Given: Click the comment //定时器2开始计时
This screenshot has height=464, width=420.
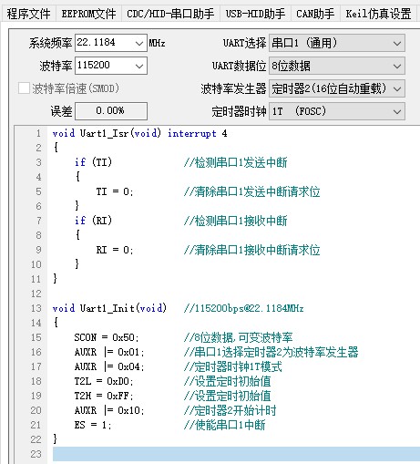Looking at the screenshot, I should click(x=230, y=410).
